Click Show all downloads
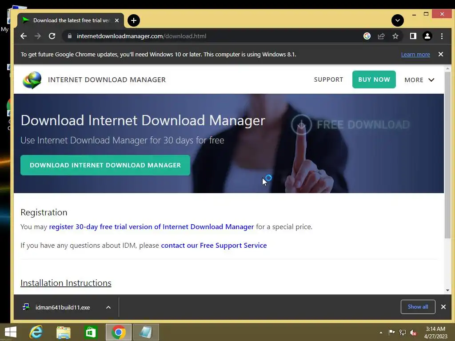This screenshot has width=455, height=341. pyautogui.click(x=418, y=307)
